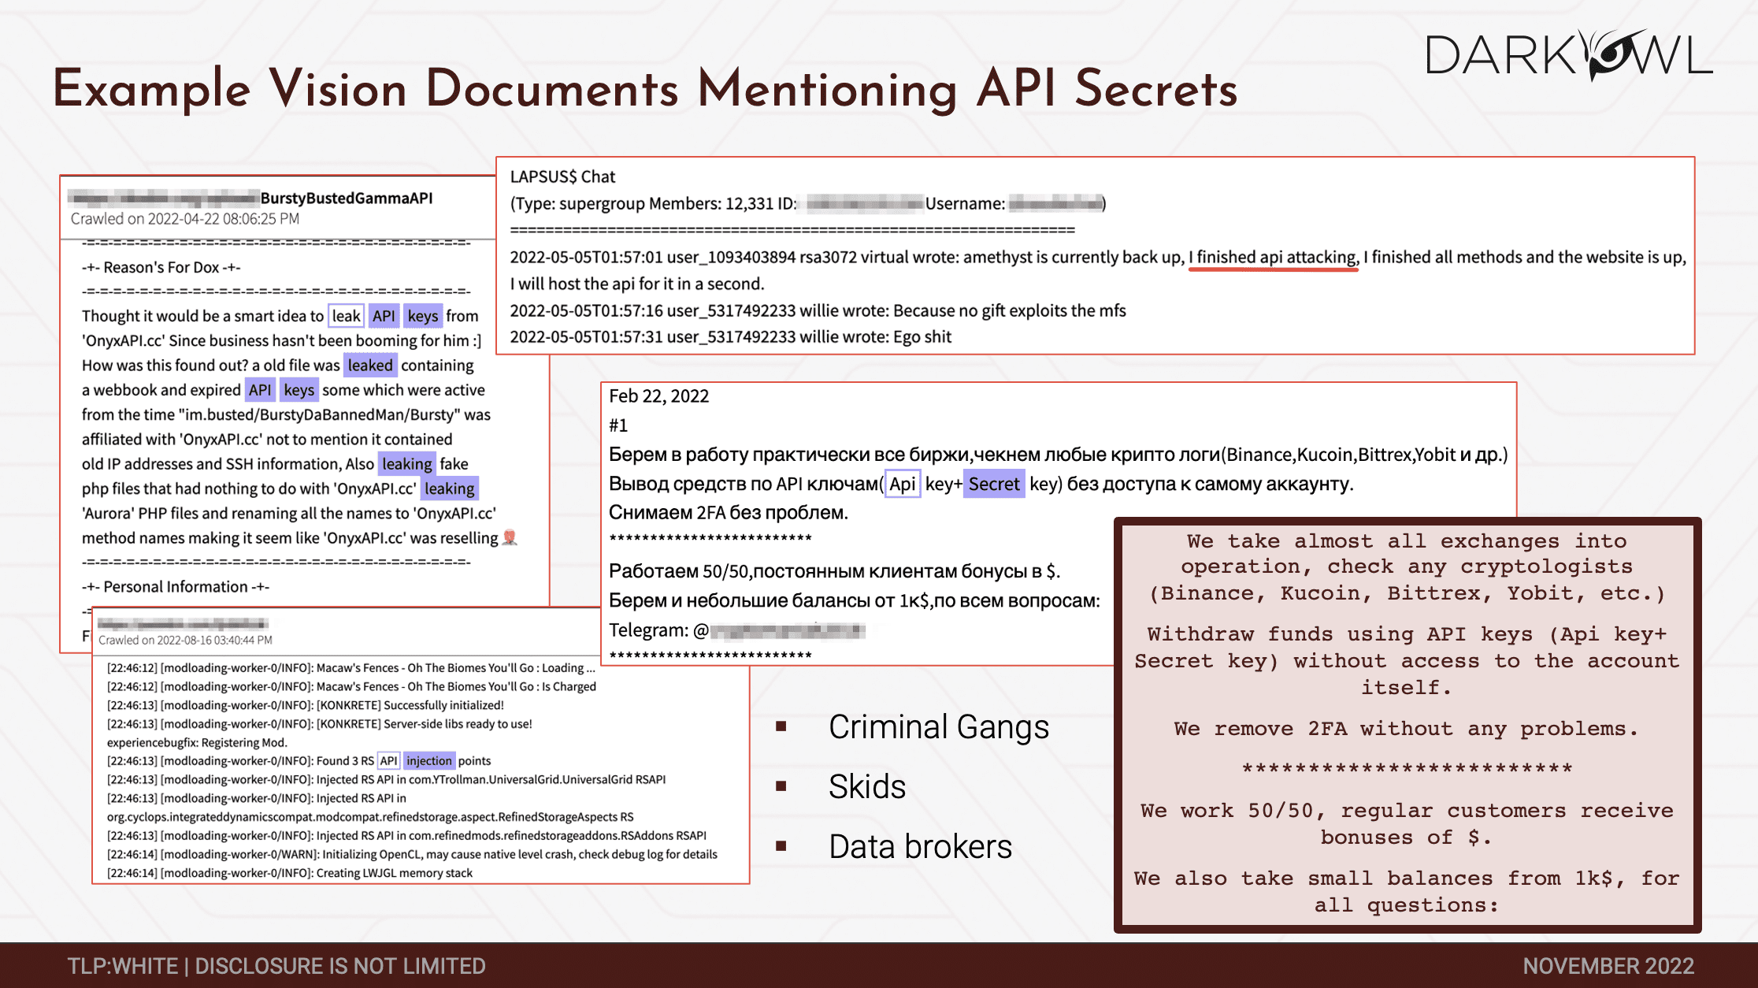Click the 'Ego shit' chat line

coord(730,337)
